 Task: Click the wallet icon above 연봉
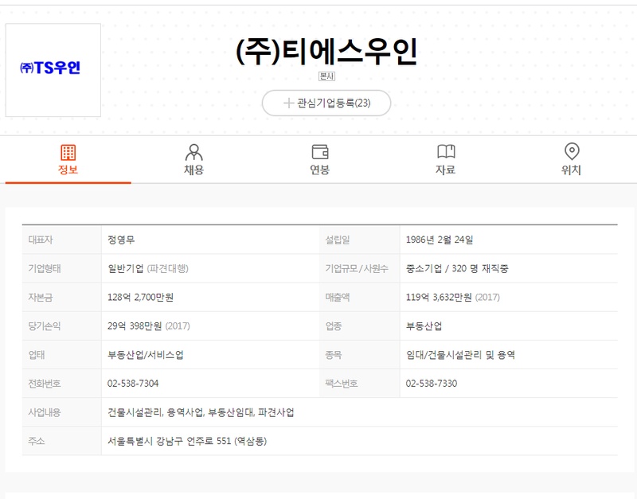pyautogui.click(x=320, y=152)
